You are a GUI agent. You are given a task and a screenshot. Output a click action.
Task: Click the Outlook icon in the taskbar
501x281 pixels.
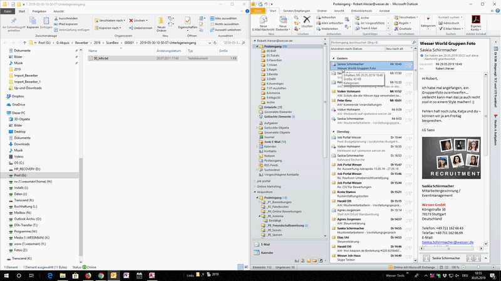tap(113, 275)
